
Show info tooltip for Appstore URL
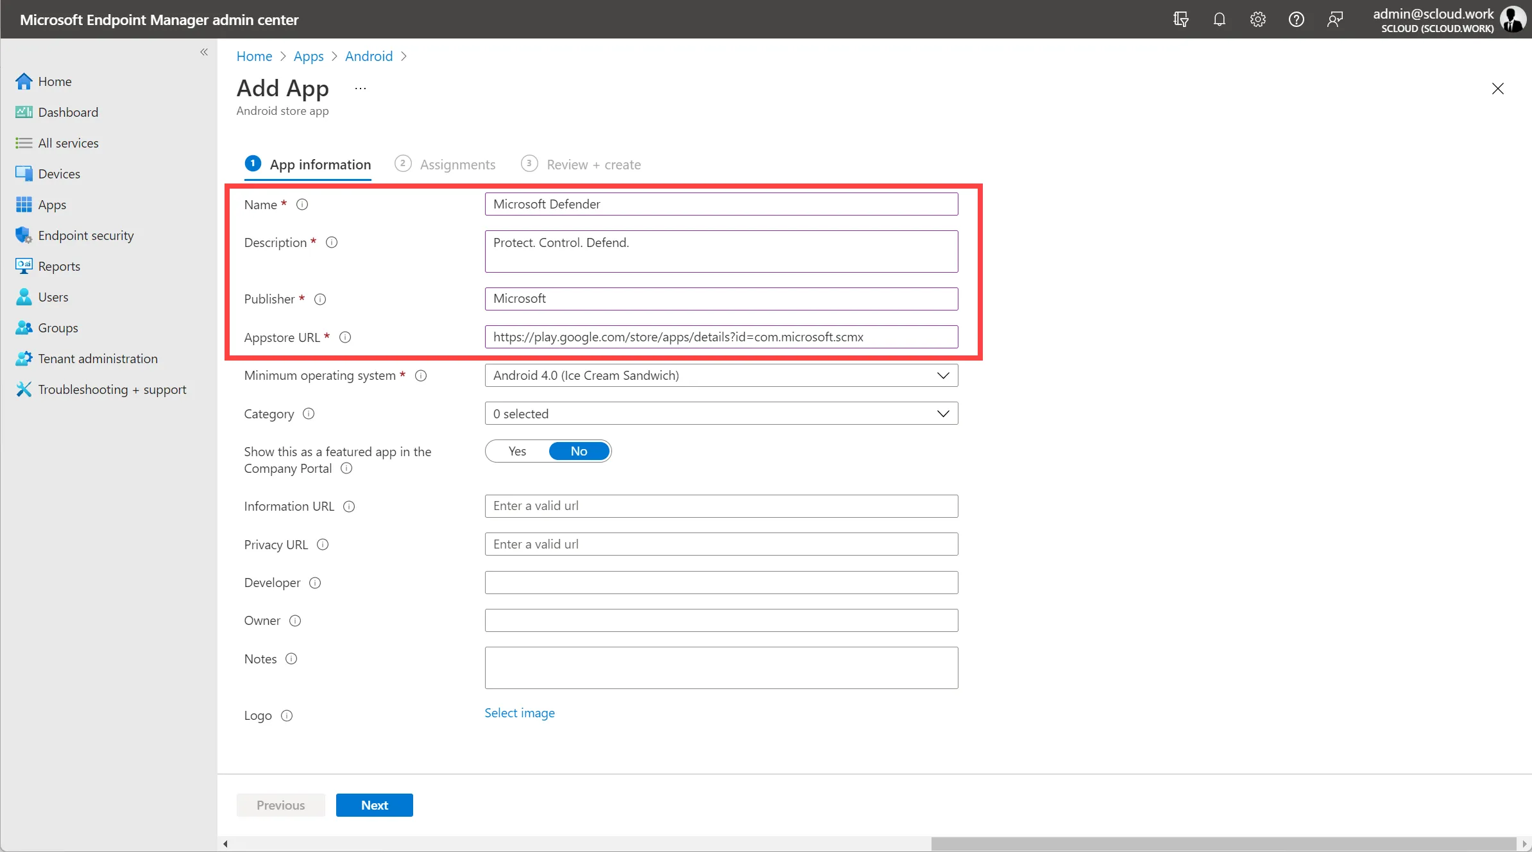[x=345, y=337]
